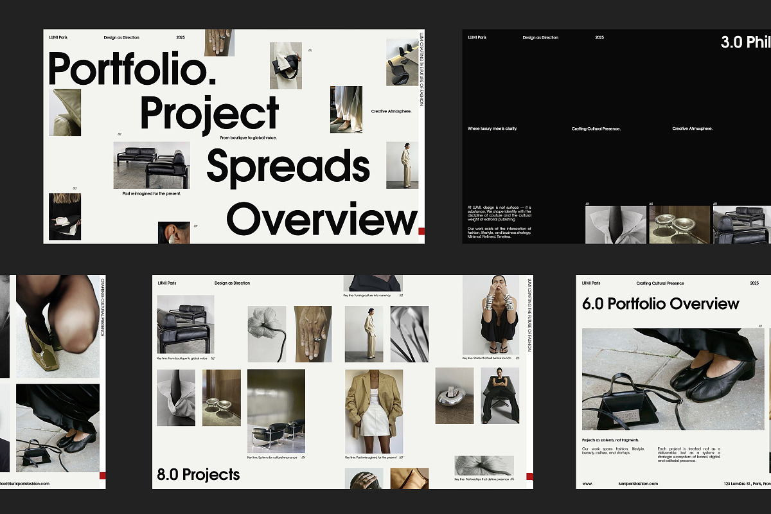Select hand-with-ring photo at top of title slide
The image size is (771, 514).
coord(219,42)
